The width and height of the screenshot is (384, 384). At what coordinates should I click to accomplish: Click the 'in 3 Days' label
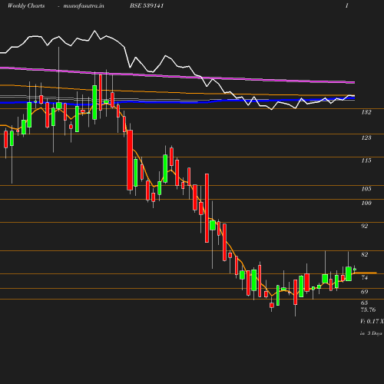tap(371, 333)
